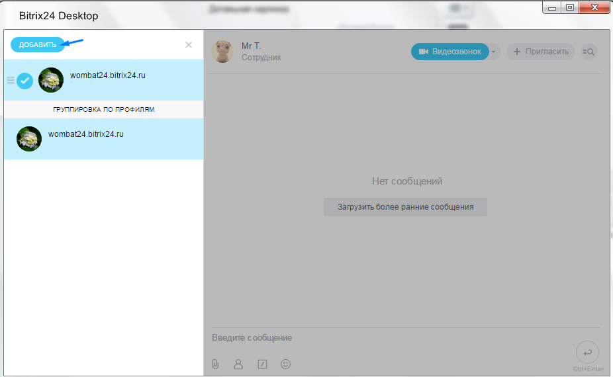The height and width of the screenshot is (377, 613).
Task: Click the ДОБАВИТЬ button to add an account
Action: click(38, 44)
